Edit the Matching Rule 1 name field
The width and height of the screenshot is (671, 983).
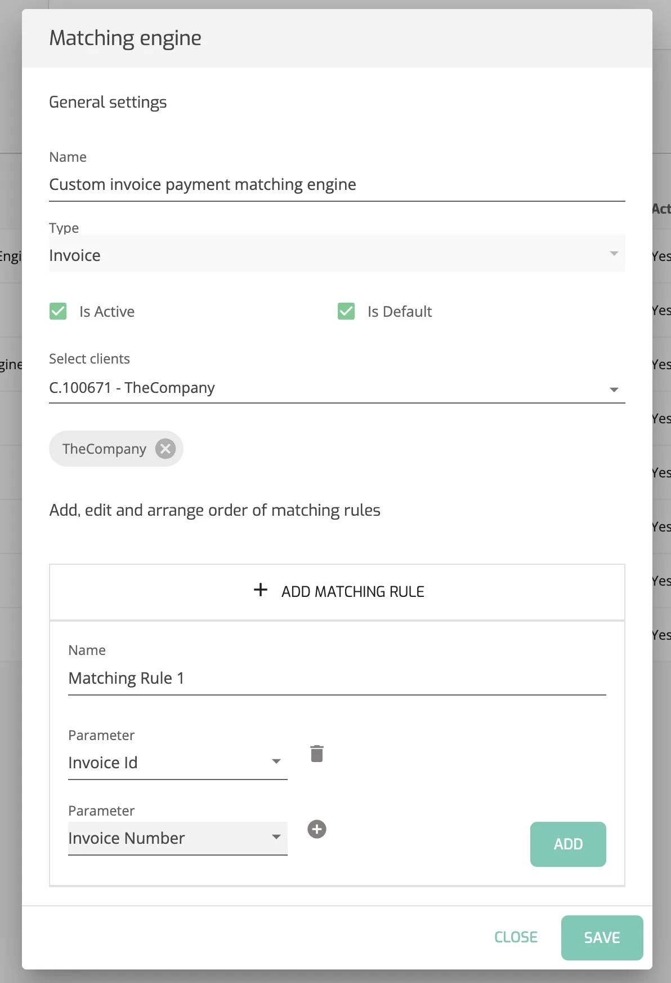click(x=337, y=678)
